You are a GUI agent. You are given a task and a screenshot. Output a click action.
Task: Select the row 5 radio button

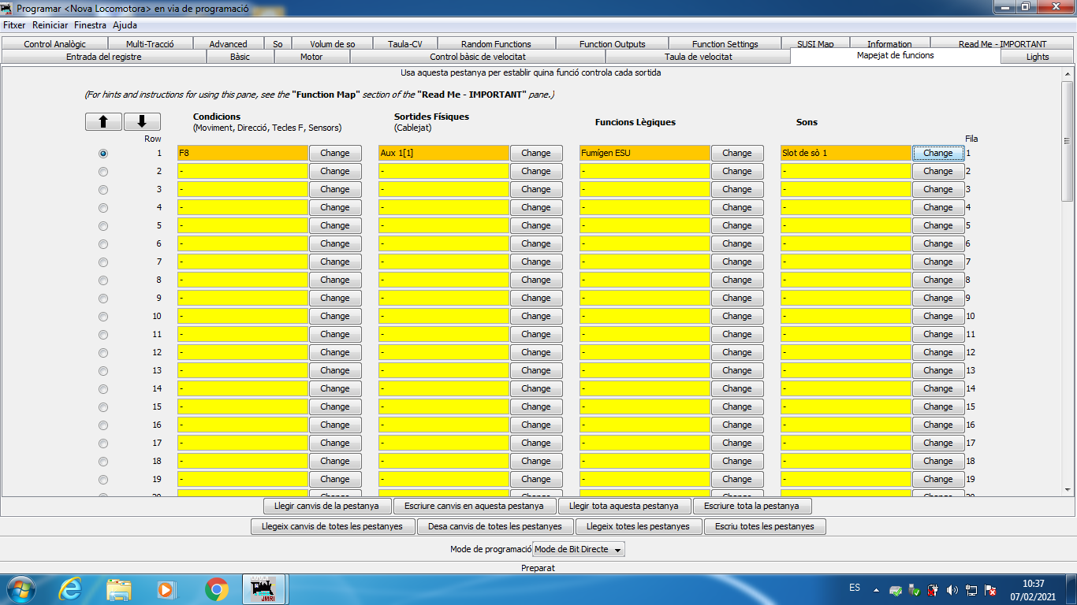tap(103, 226)
